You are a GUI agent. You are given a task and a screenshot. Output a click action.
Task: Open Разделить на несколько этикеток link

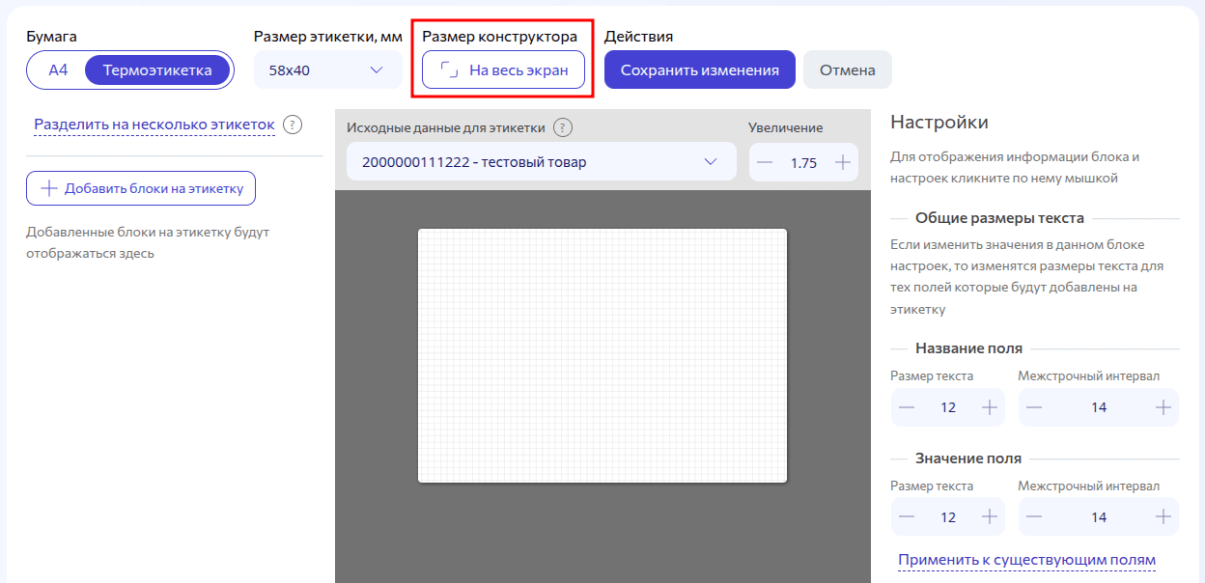pyautogui.click(x=154, y=125)
